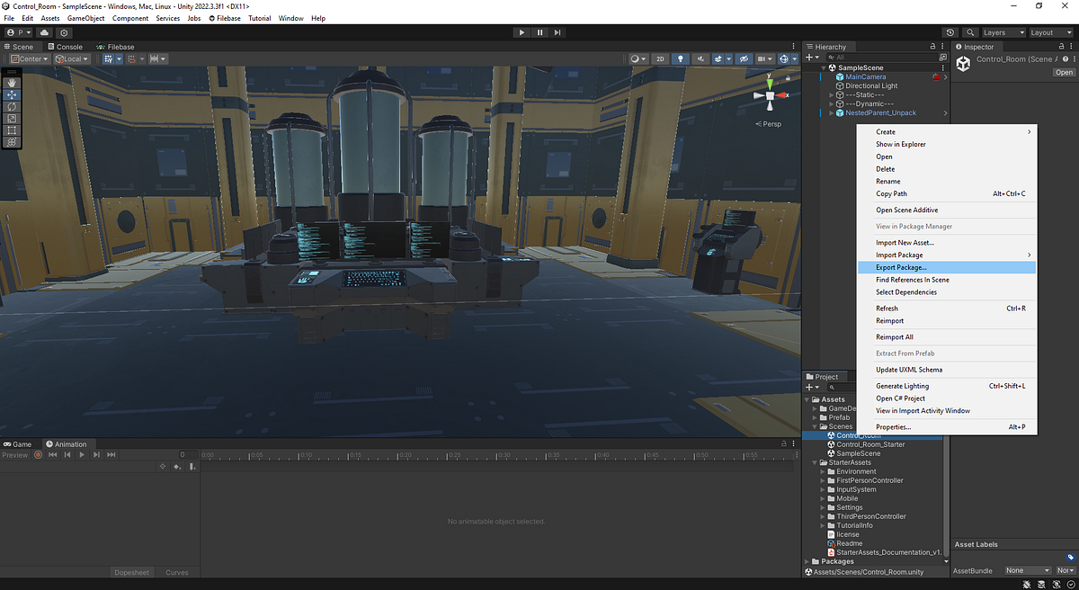
Task: Select the Rotate tool in the toolbar
Action: (x=12, y=106)
